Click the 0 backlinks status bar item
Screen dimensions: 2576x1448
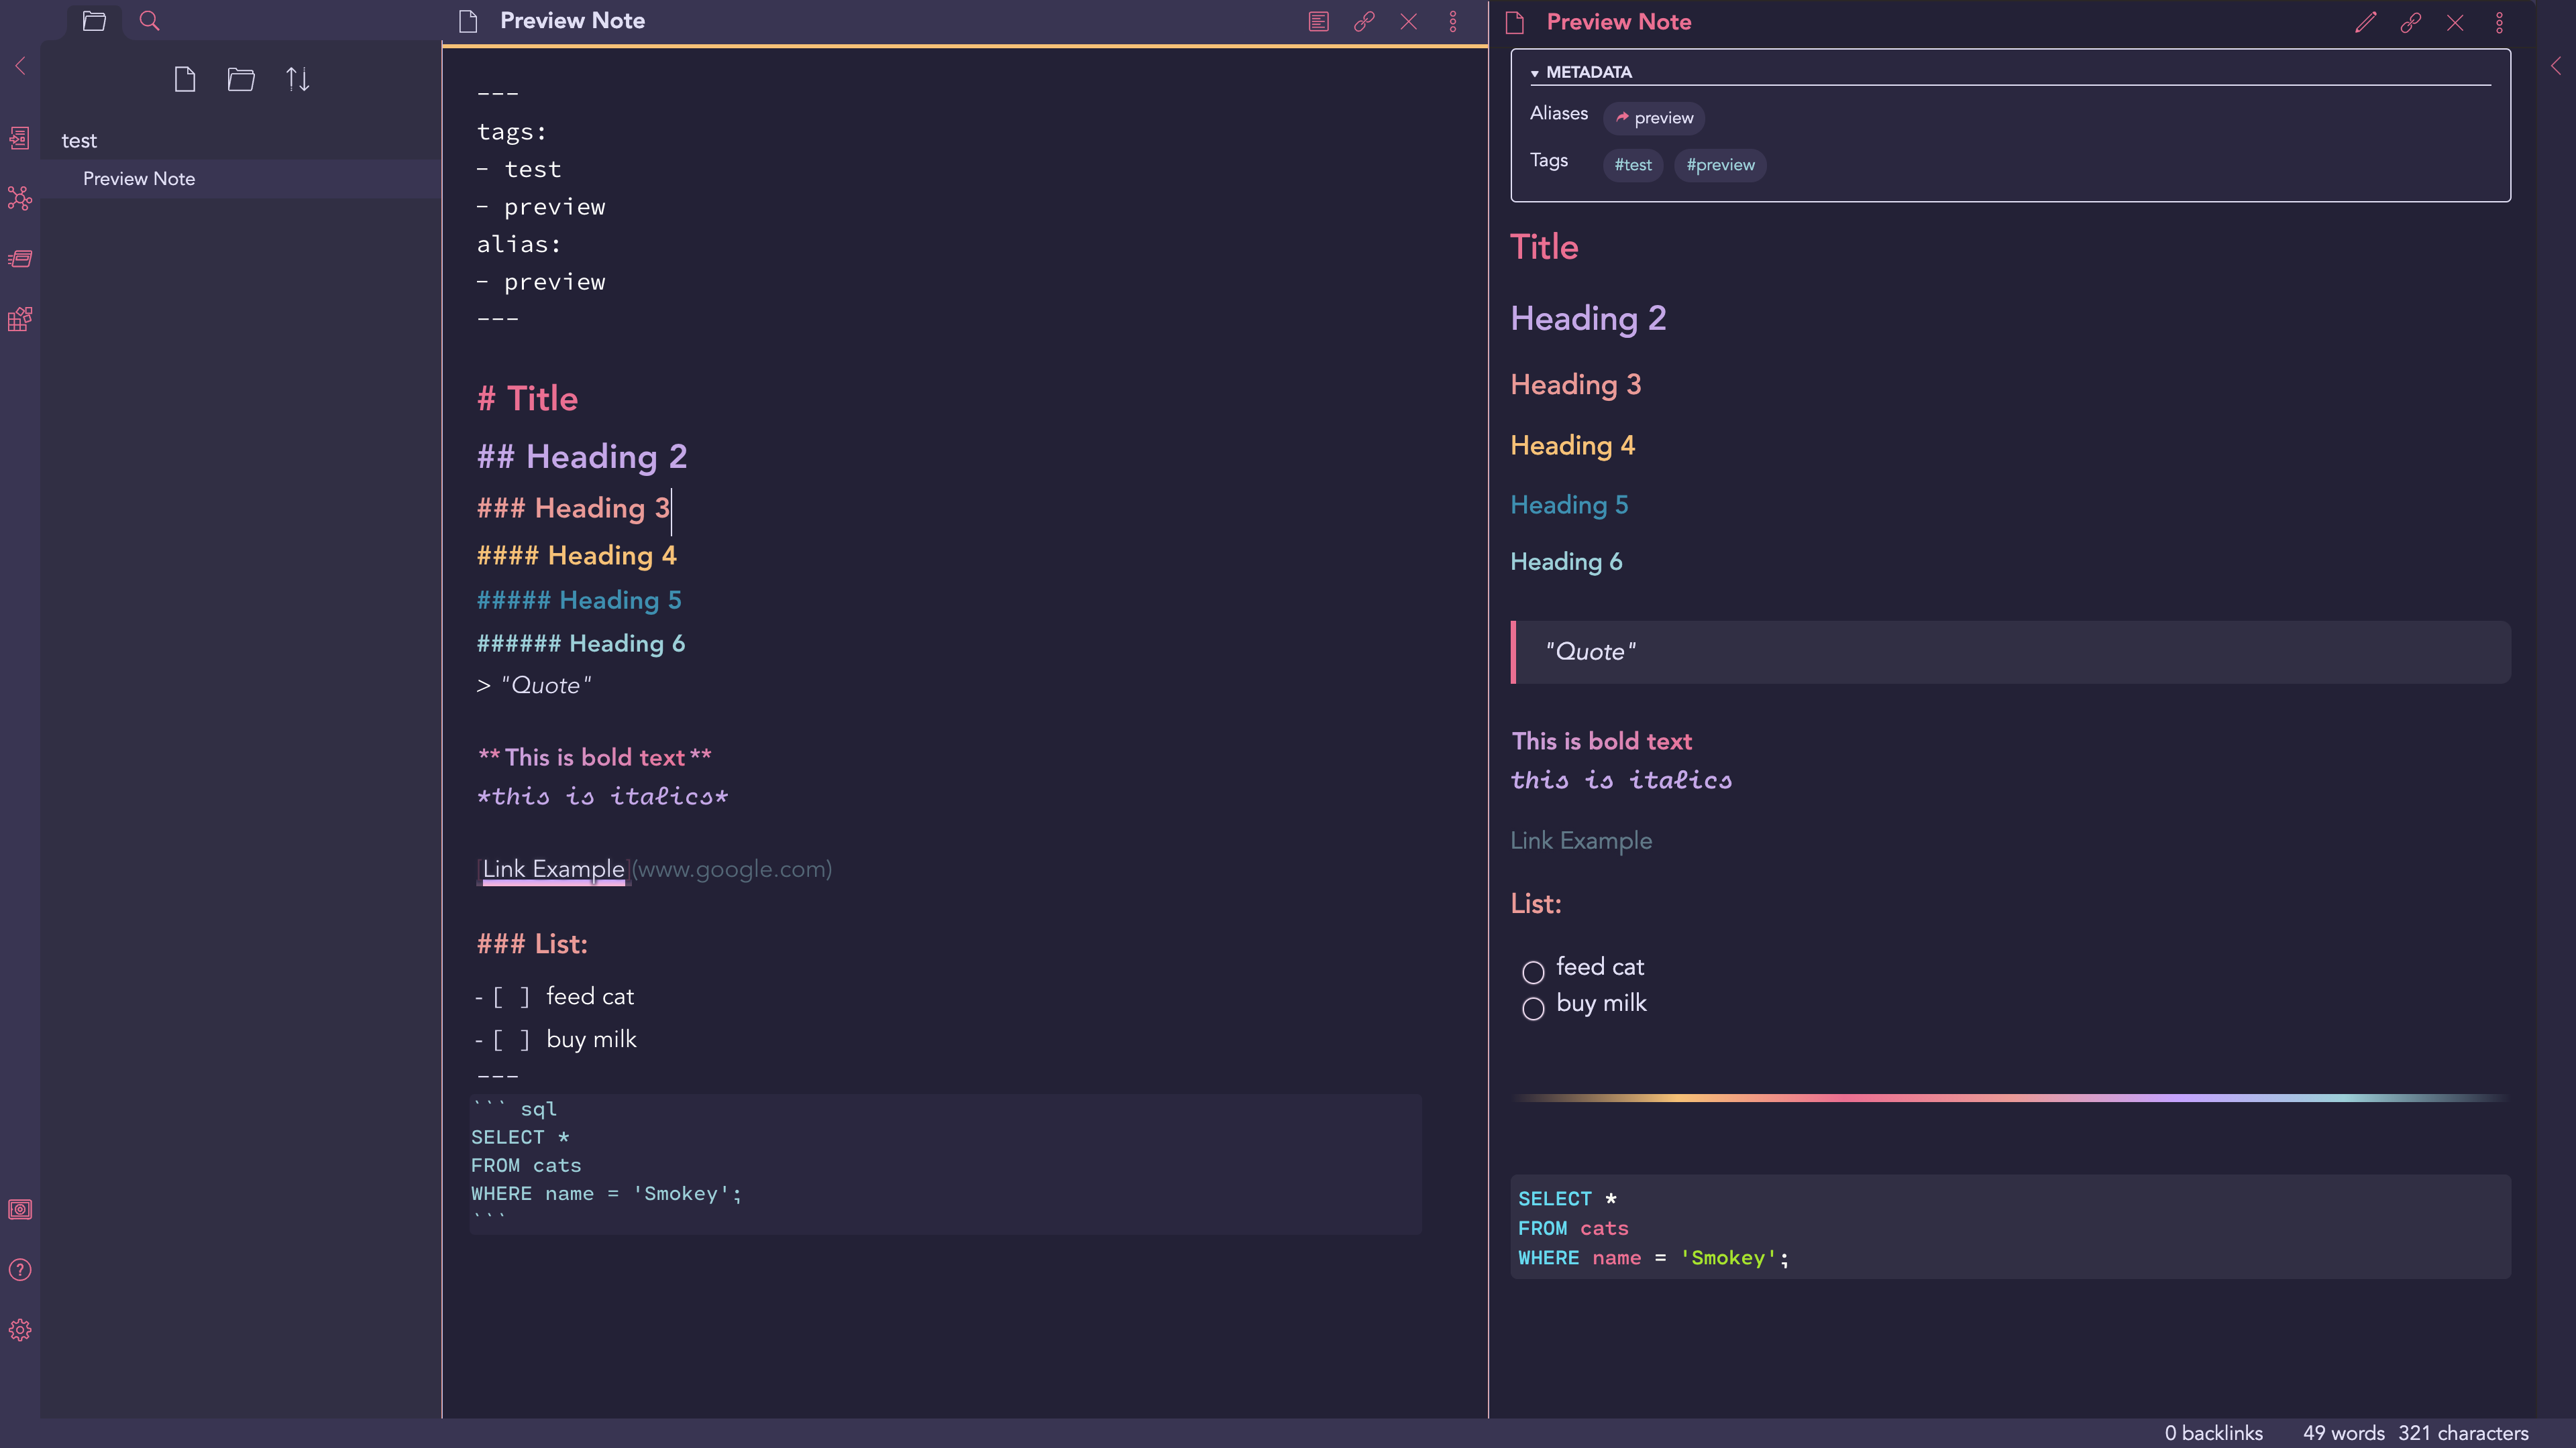tap(2213, 1432)
